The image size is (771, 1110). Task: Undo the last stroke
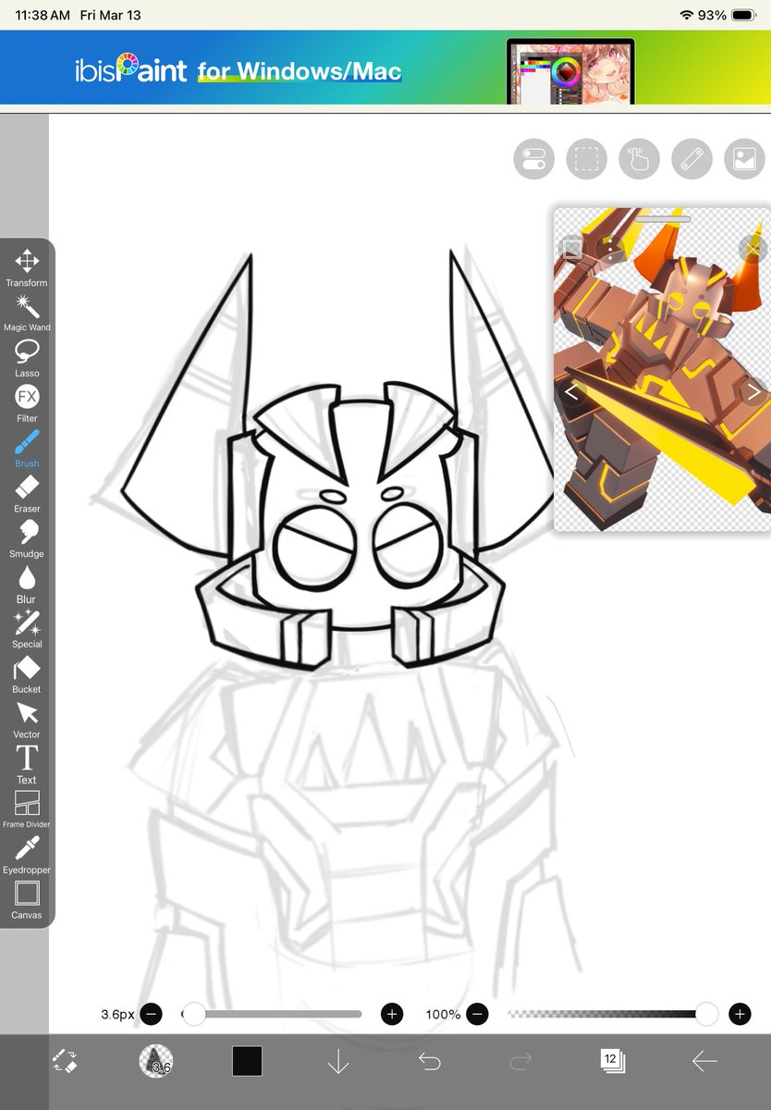430,1061
